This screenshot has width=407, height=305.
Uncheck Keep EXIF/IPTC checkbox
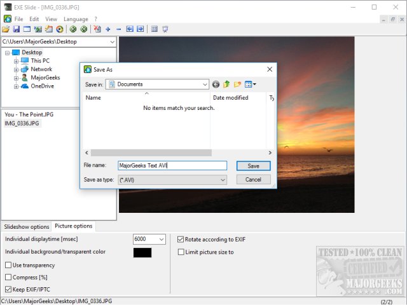tap(8, 289)
